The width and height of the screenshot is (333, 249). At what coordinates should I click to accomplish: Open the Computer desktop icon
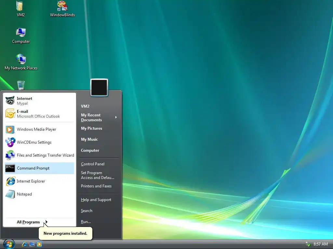(x=20, y=36)
